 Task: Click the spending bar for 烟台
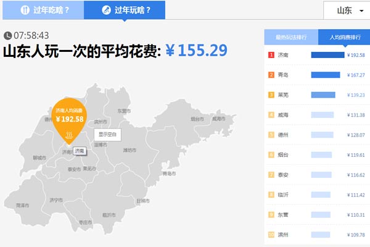point(325,155)
